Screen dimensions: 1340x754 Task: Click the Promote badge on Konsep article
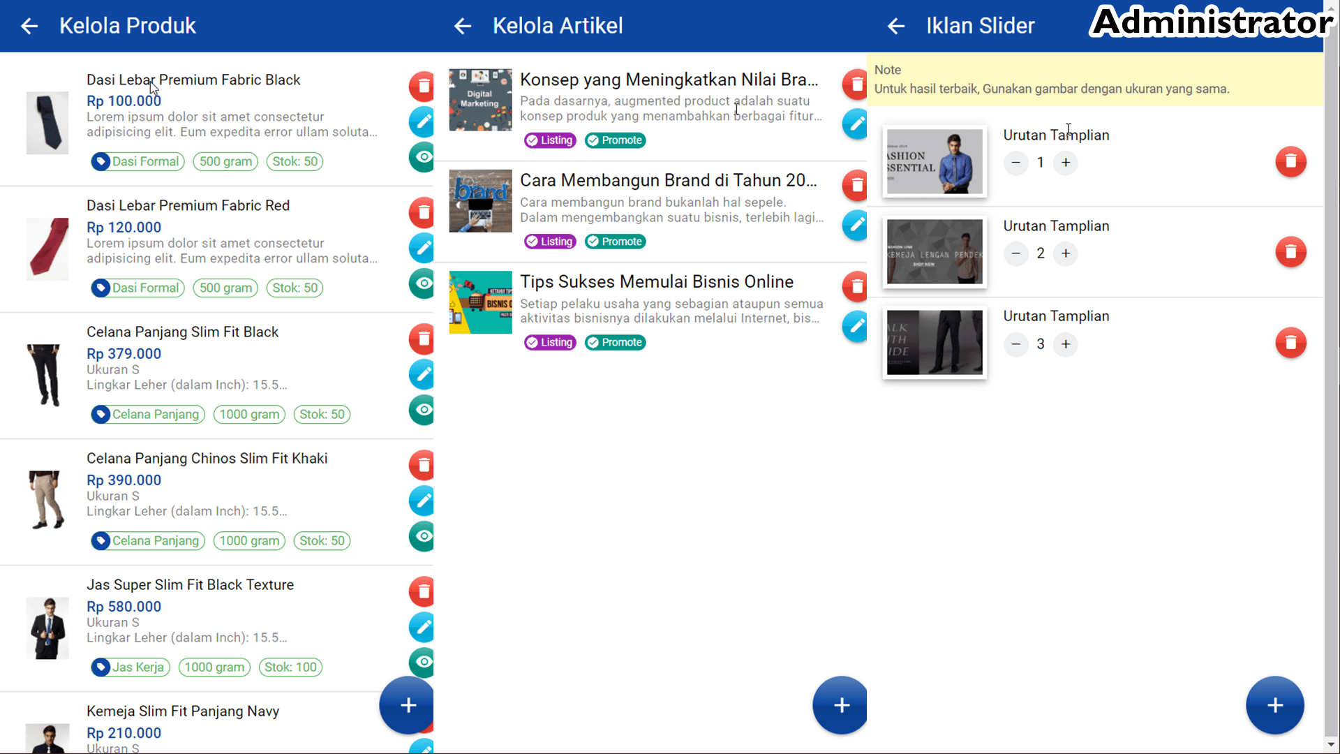[x=615, y=140]
